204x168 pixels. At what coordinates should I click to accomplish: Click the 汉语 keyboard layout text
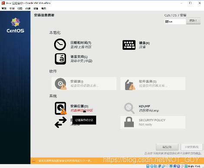click(x=142, y=47)
